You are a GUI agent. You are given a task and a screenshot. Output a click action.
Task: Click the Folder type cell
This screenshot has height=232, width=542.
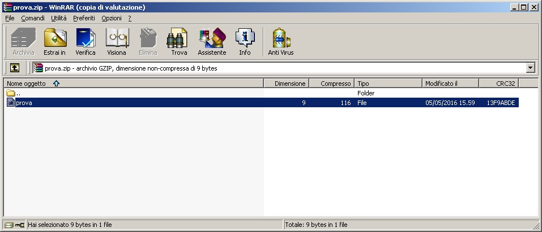click(x=366, y=93)
